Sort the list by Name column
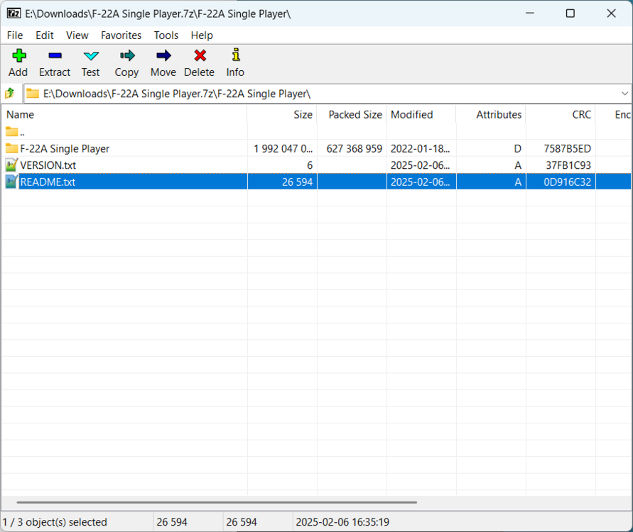 20,115
